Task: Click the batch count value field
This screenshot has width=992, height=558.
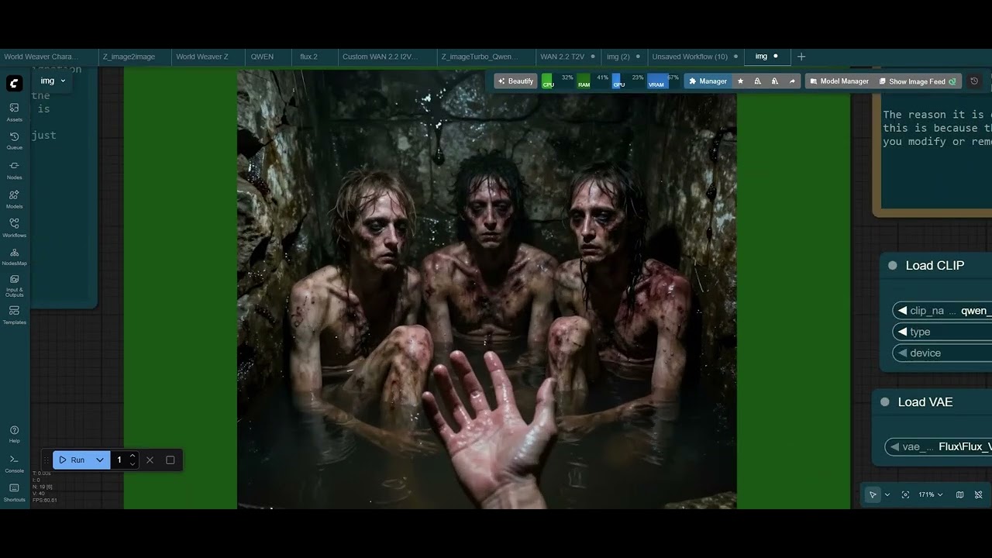Action: [120, 460]
